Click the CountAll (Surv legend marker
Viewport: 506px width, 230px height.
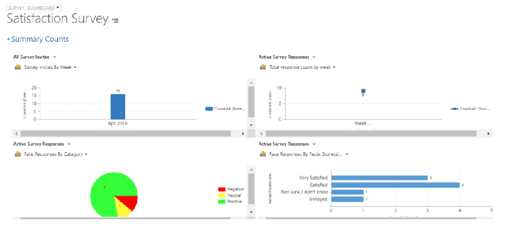455,109
